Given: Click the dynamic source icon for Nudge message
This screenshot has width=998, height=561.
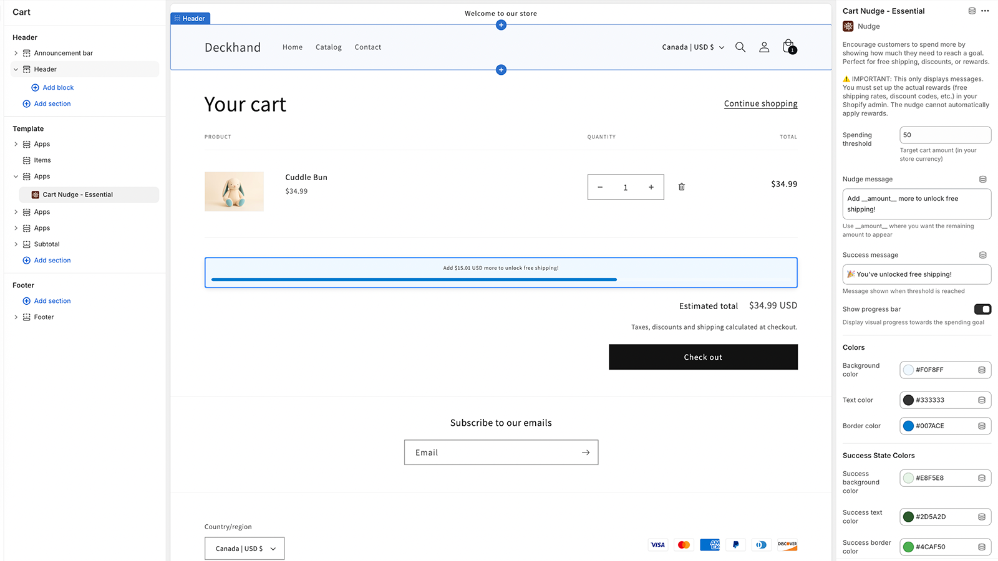Looking at the screenshot, I should point(983,180).
